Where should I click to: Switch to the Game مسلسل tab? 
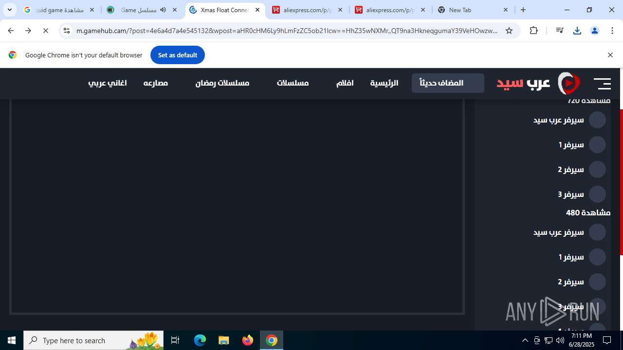(x=142, y=10)
